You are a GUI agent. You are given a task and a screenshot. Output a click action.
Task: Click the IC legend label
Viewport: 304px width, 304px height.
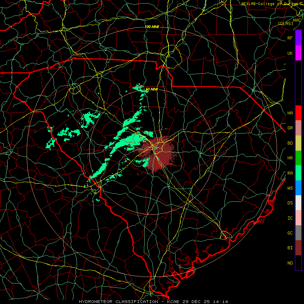[290, 218]
